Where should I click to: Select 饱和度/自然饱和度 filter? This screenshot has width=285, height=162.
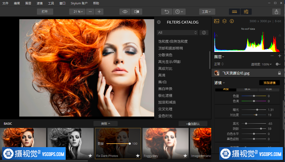(x=173, y=41)
